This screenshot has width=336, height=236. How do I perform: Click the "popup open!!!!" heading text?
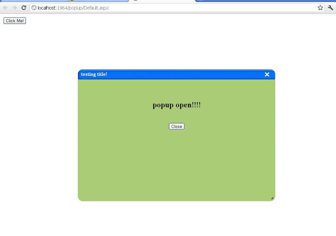point(177,105)
